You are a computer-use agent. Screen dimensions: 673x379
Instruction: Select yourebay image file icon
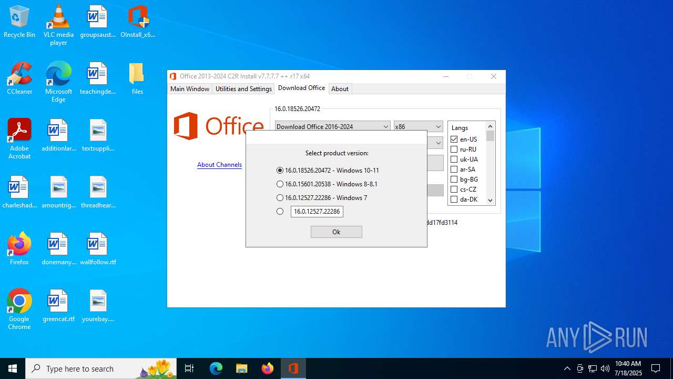(x=98, y=306)
